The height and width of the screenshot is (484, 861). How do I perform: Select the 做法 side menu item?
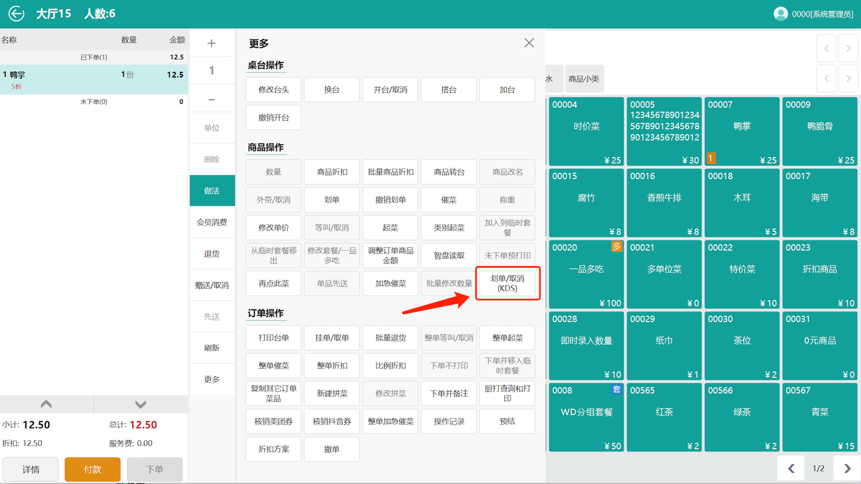[212, 190]
